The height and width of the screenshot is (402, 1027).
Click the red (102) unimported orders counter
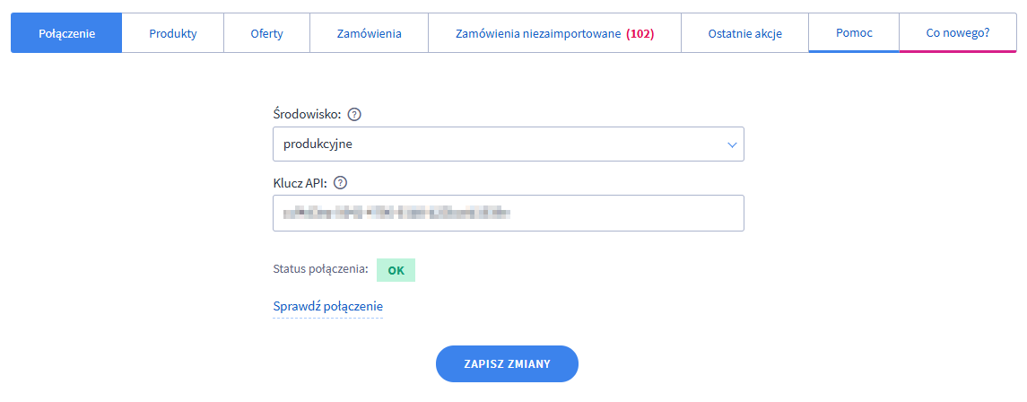tap(640, 34)
